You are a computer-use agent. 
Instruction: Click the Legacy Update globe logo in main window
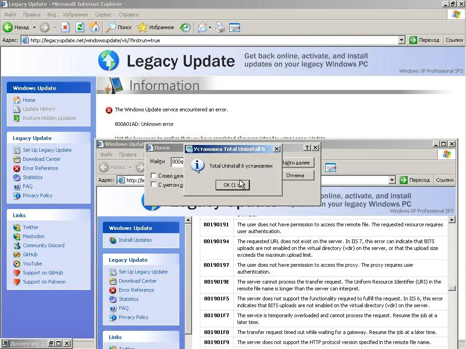click(x=109, y=60)
